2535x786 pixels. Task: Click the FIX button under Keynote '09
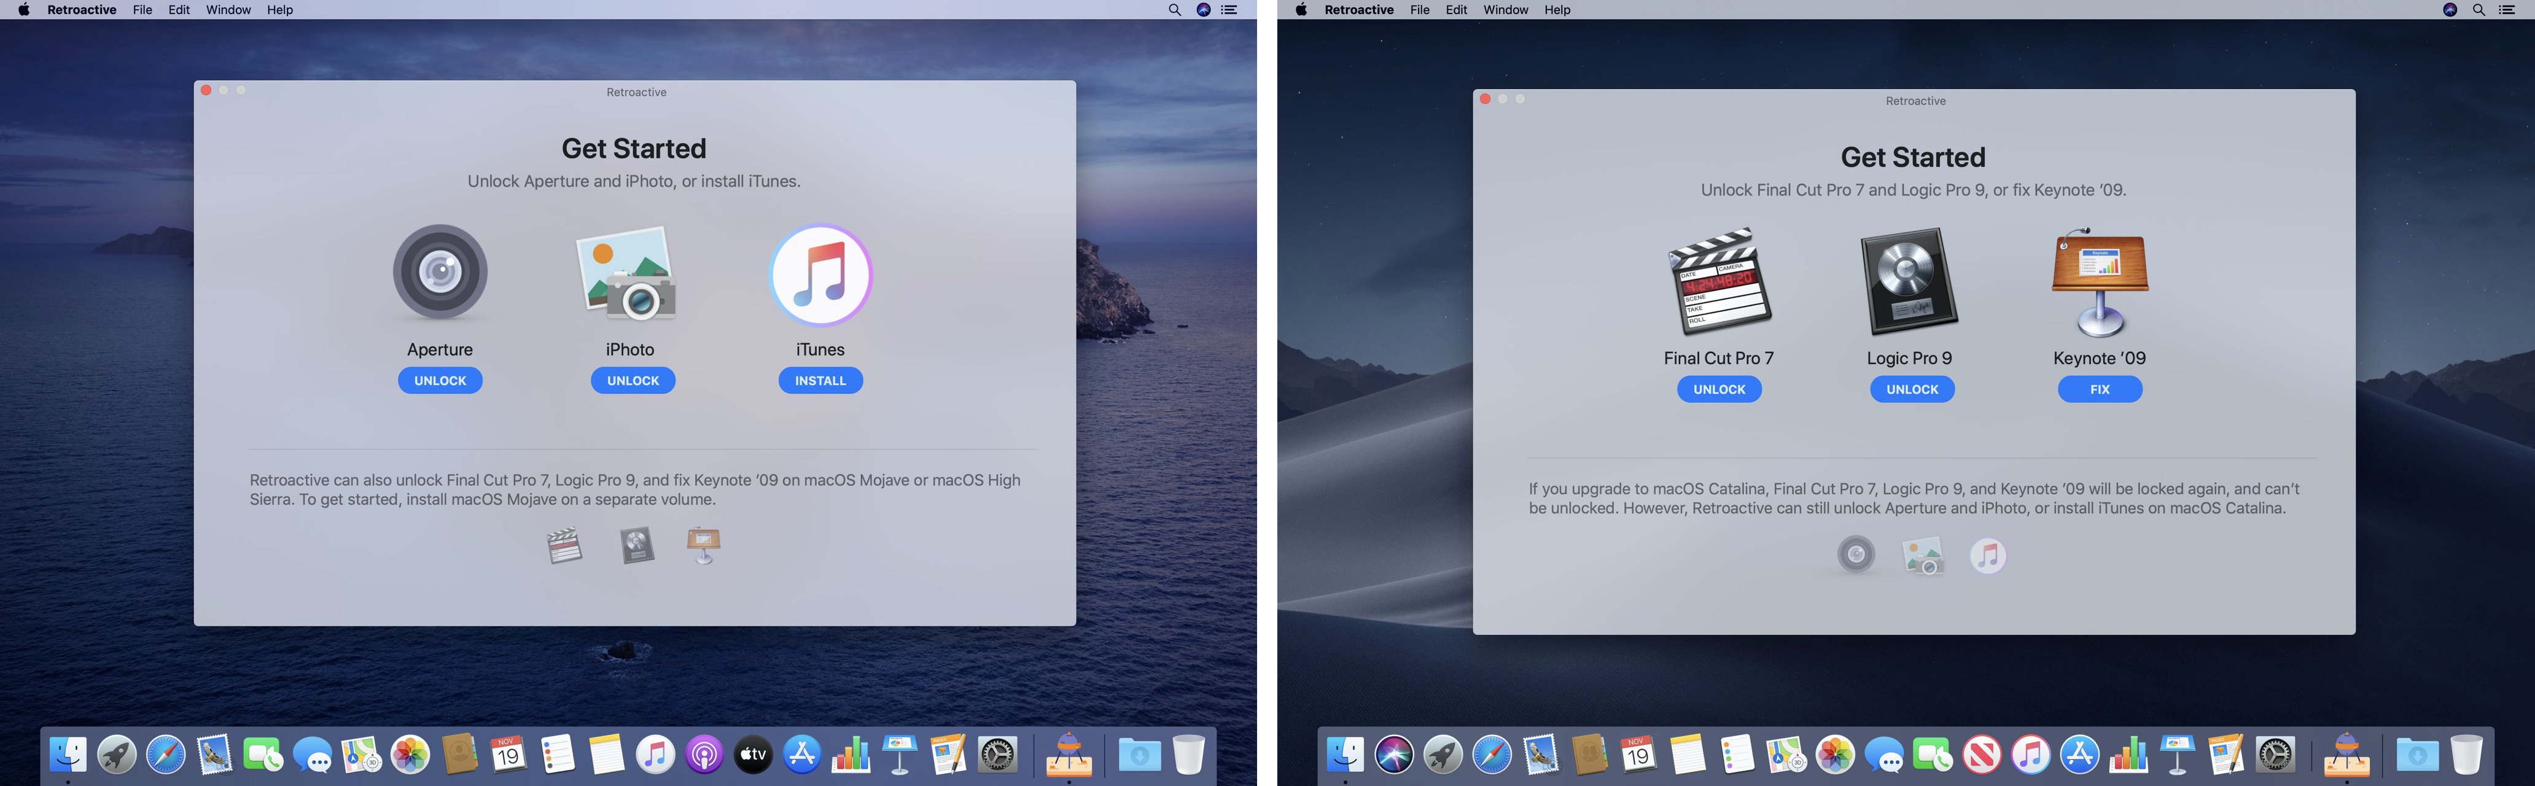(2100, 389)
